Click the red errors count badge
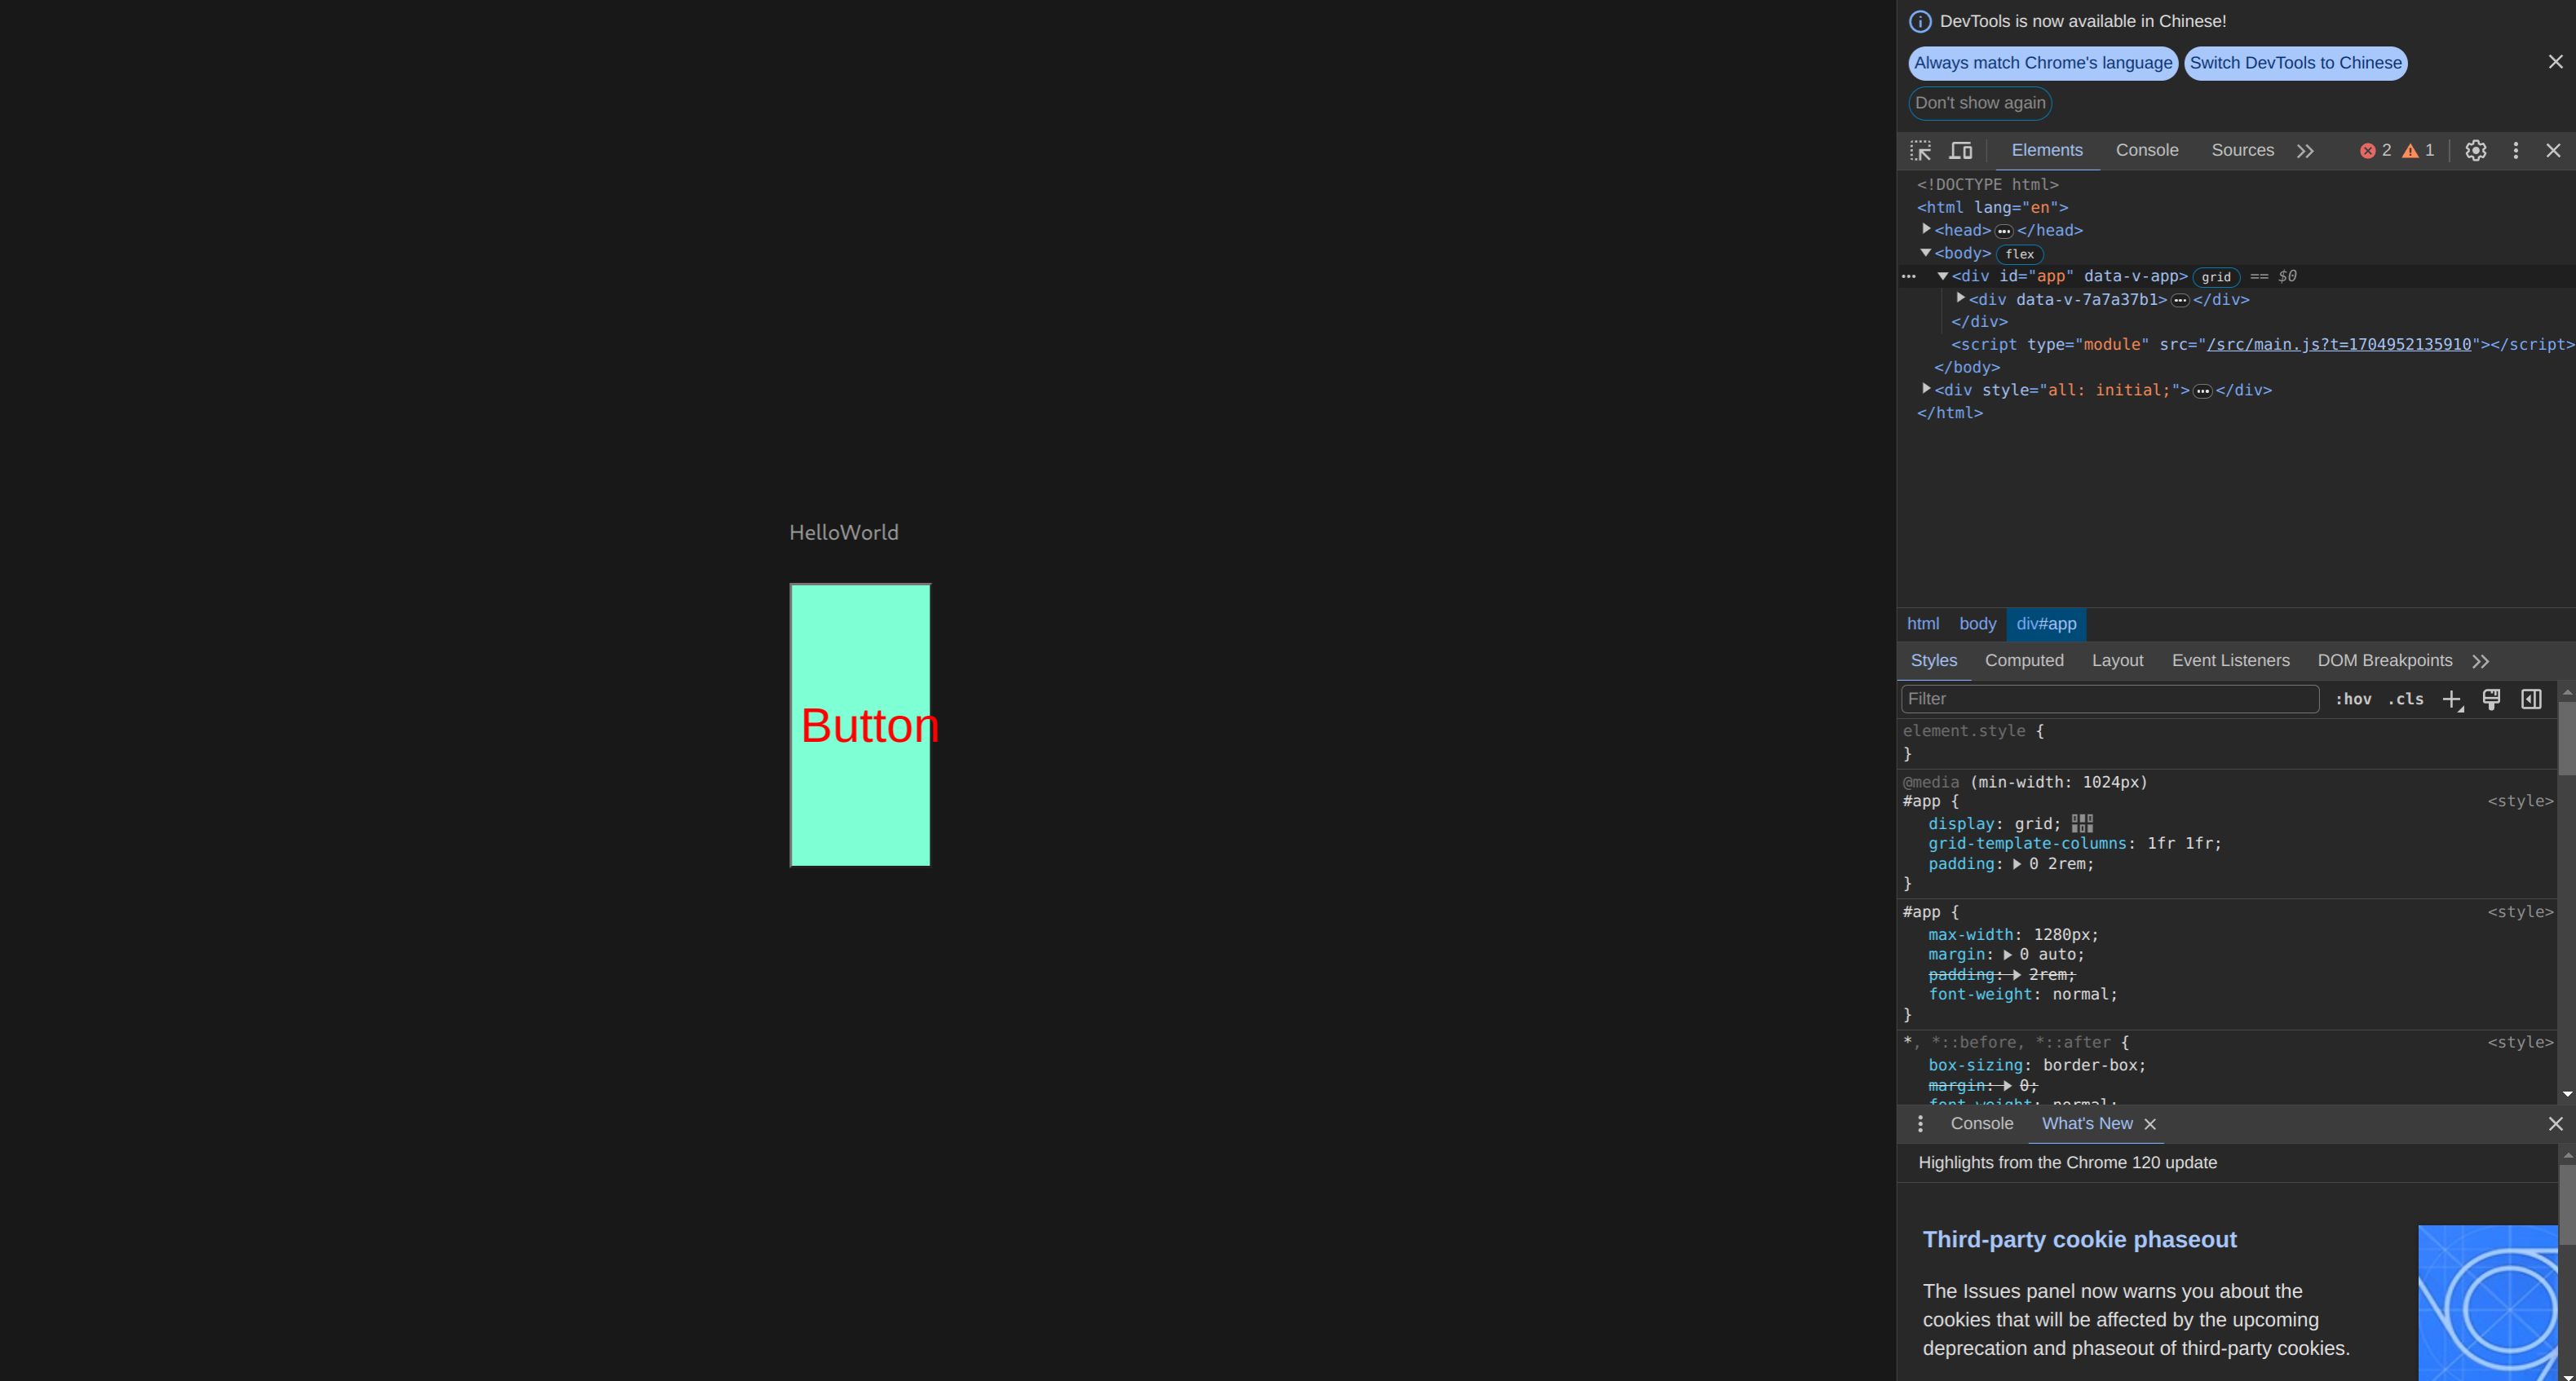This screenshot has height=1381, width=2576. point(2376,151)
